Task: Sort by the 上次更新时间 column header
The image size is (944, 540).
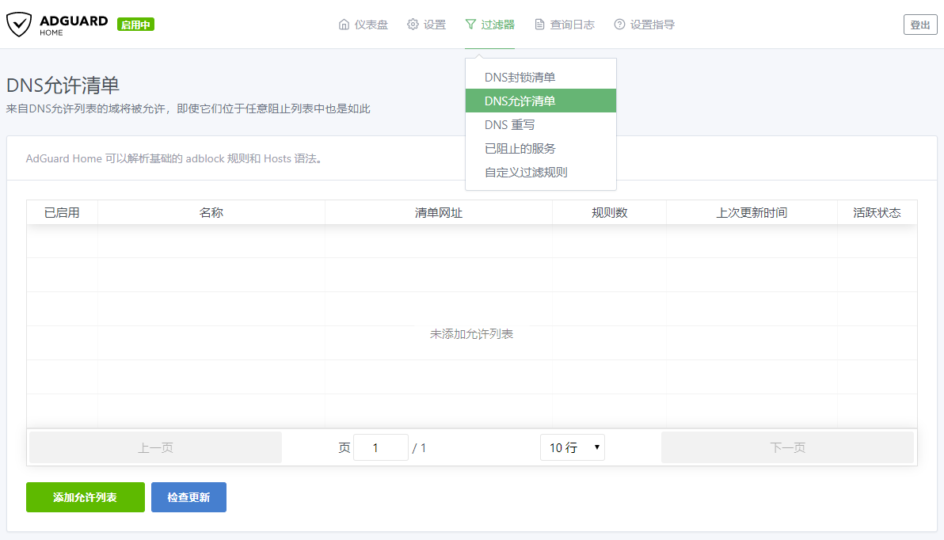Action: [x=752, y=213]
